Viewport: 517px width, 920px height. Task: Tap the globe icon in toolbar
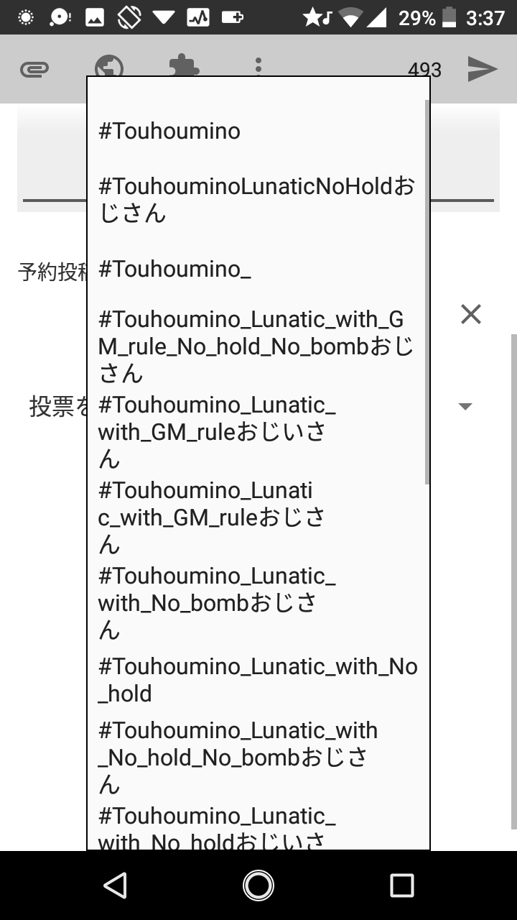click(109, 68)
